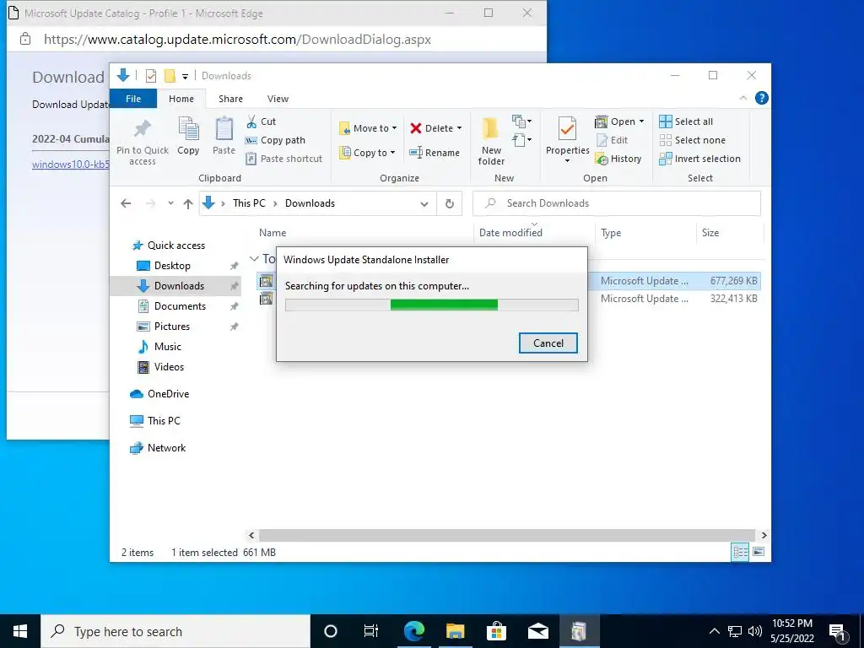Click the installer's green progress bar
The image size is (864, 648).
click(x=444, y=305)
